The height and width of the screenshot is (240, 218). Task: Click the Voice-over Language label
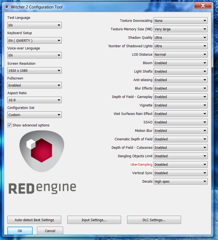tap(24, 48)
